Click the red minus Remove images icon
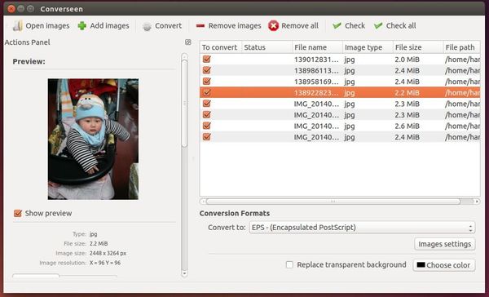This screenshot has width=489, height=297. tap(200, 25)
